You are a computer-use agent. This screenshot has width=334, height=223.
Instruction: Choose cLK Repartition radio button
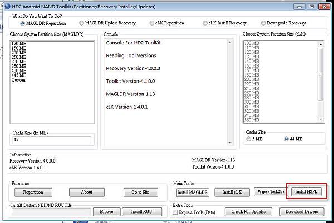pyautogui.click(x=167, y=23)
